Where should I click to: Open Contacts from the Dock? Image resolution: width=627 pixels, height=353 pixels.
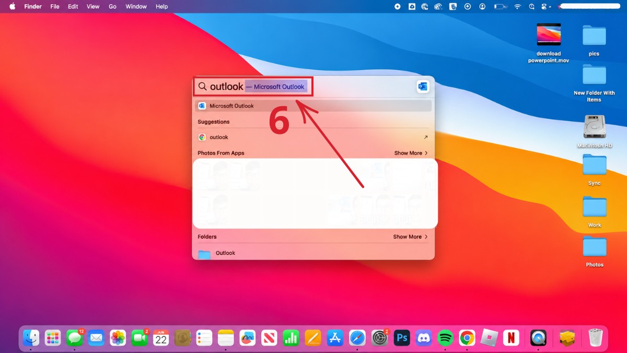click(x=183, y=338)
